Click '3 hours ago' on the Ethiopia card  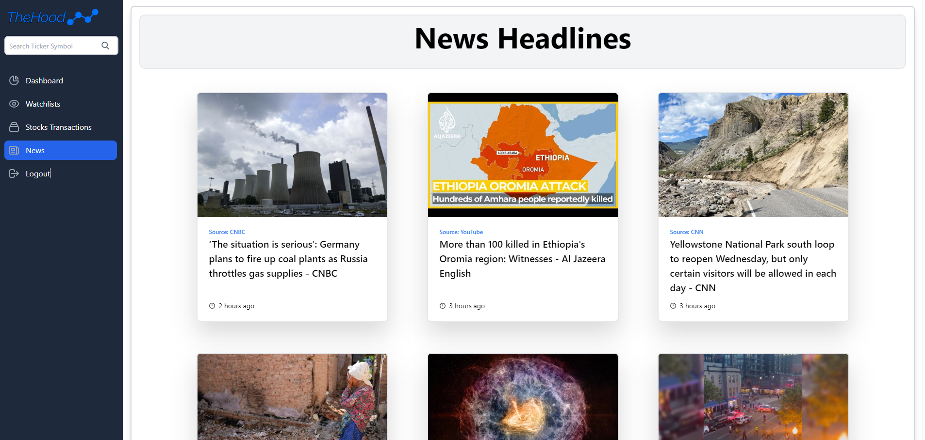467,306
